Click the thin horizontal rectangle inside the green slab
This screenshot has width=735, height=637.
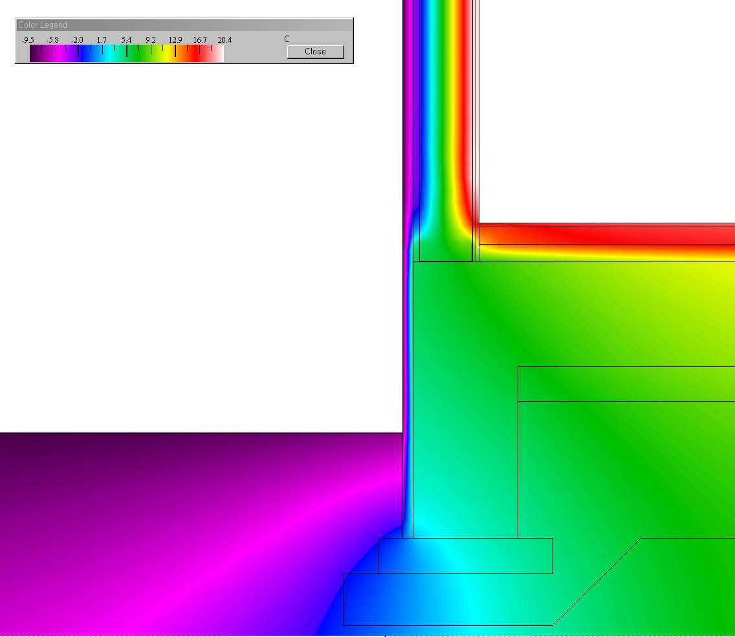[626, 384]
